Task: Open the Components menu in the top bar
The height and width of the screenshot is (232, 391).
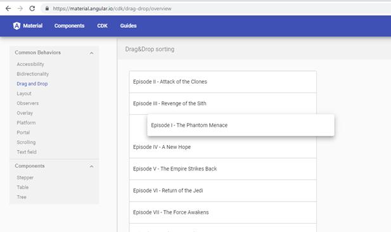Action: (x=69, y=26)
